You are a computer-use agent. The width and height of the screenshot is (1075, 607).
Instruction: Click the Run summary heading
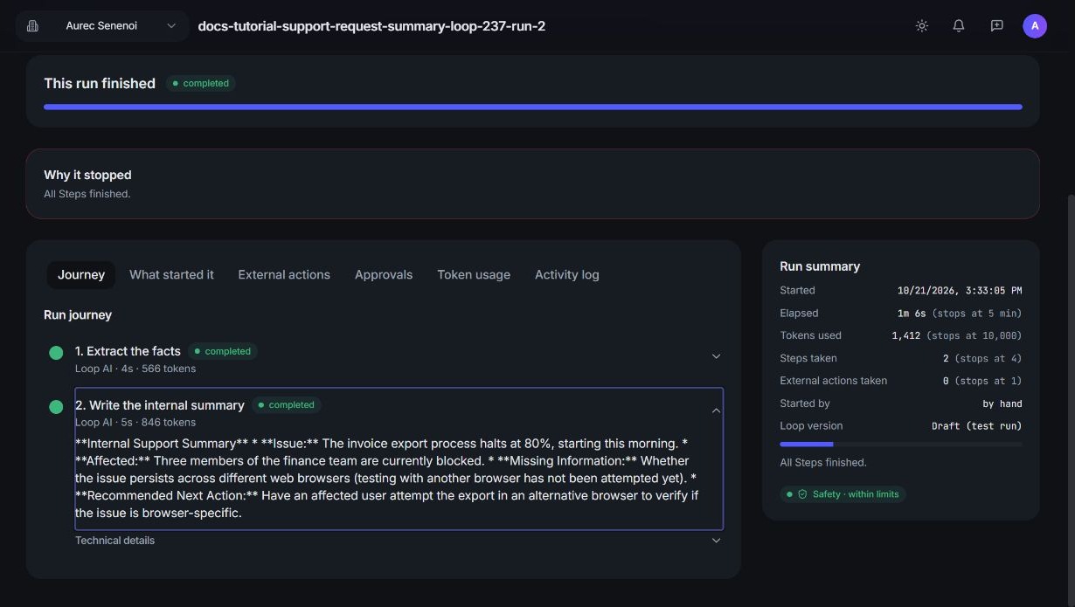[x=820, y=266]
